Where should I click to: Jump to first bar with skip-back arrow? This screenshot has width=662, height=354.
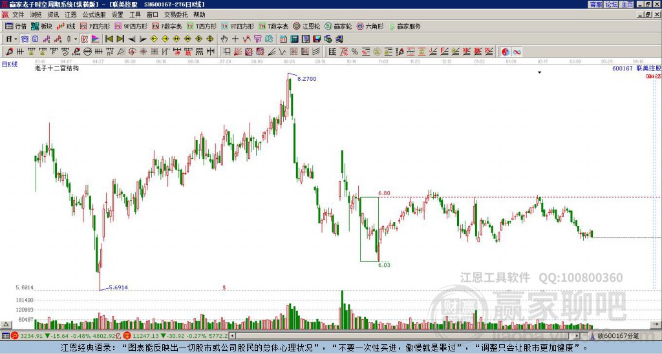click(x=109, y=39)
